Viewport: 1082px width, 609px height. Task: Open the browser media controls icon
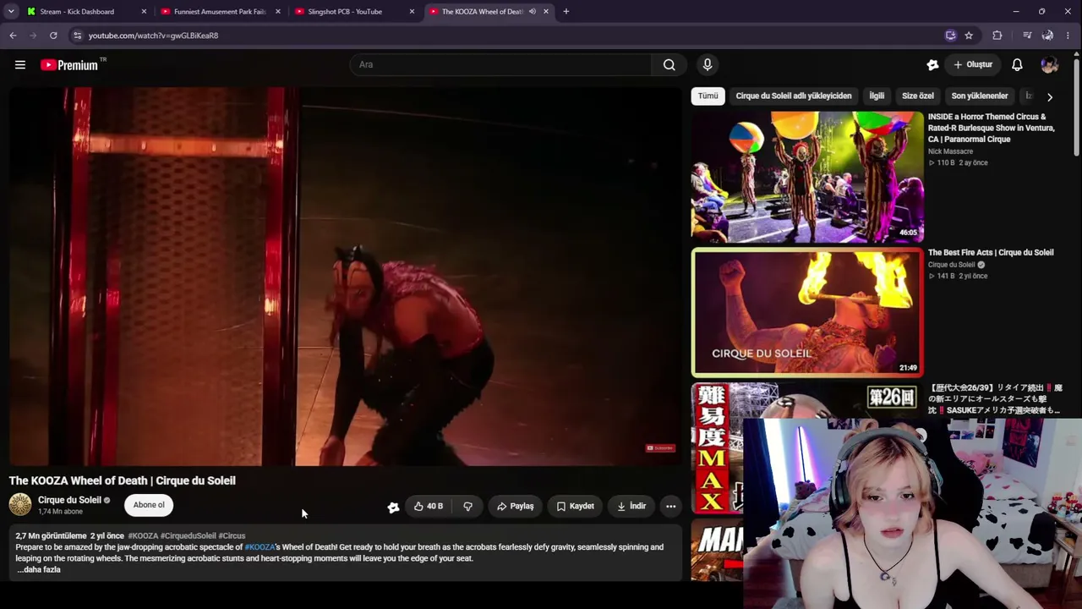pos(1027,36)
